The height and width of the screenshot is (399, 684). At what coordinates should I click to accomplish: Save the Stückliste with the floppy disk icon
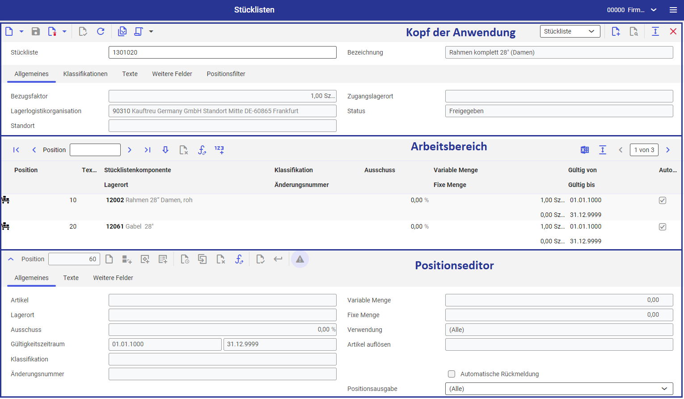click(36, 31)
